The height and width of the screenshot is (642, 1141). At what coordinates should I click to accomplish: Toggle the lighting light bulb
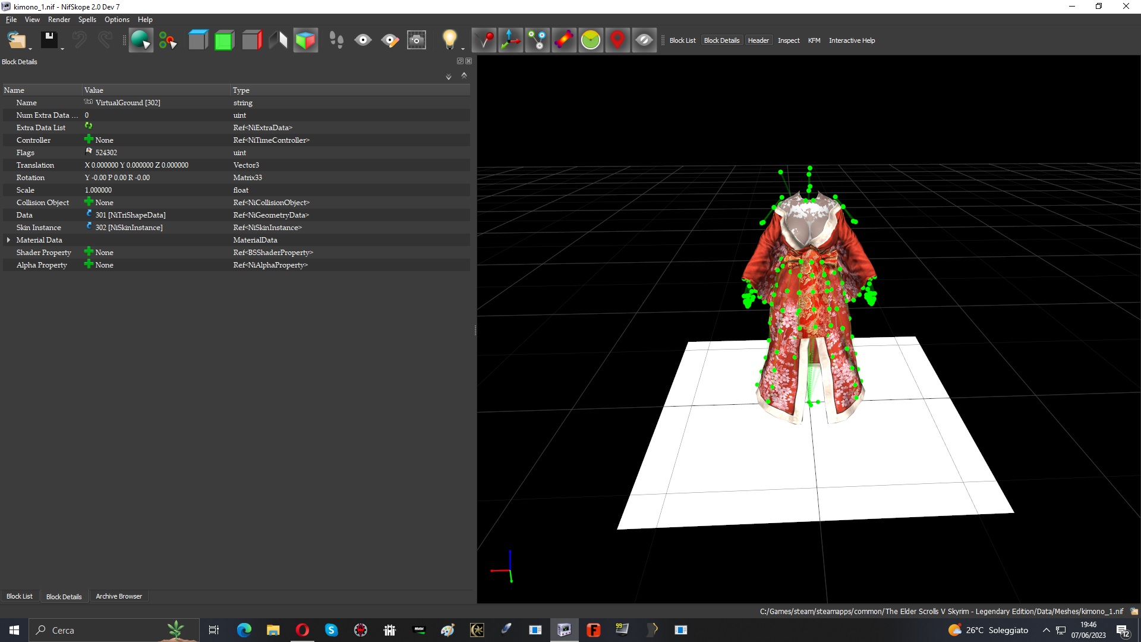(449, 40)
